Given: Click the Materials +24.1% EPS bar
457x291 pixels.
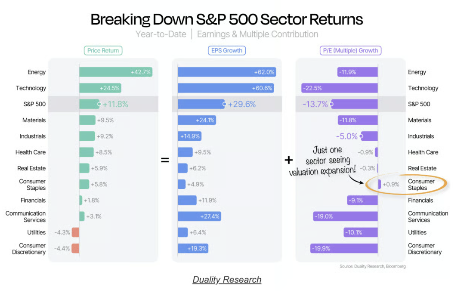Looking at the screenshot, I should pyautogui.click(x=197, y=120).
